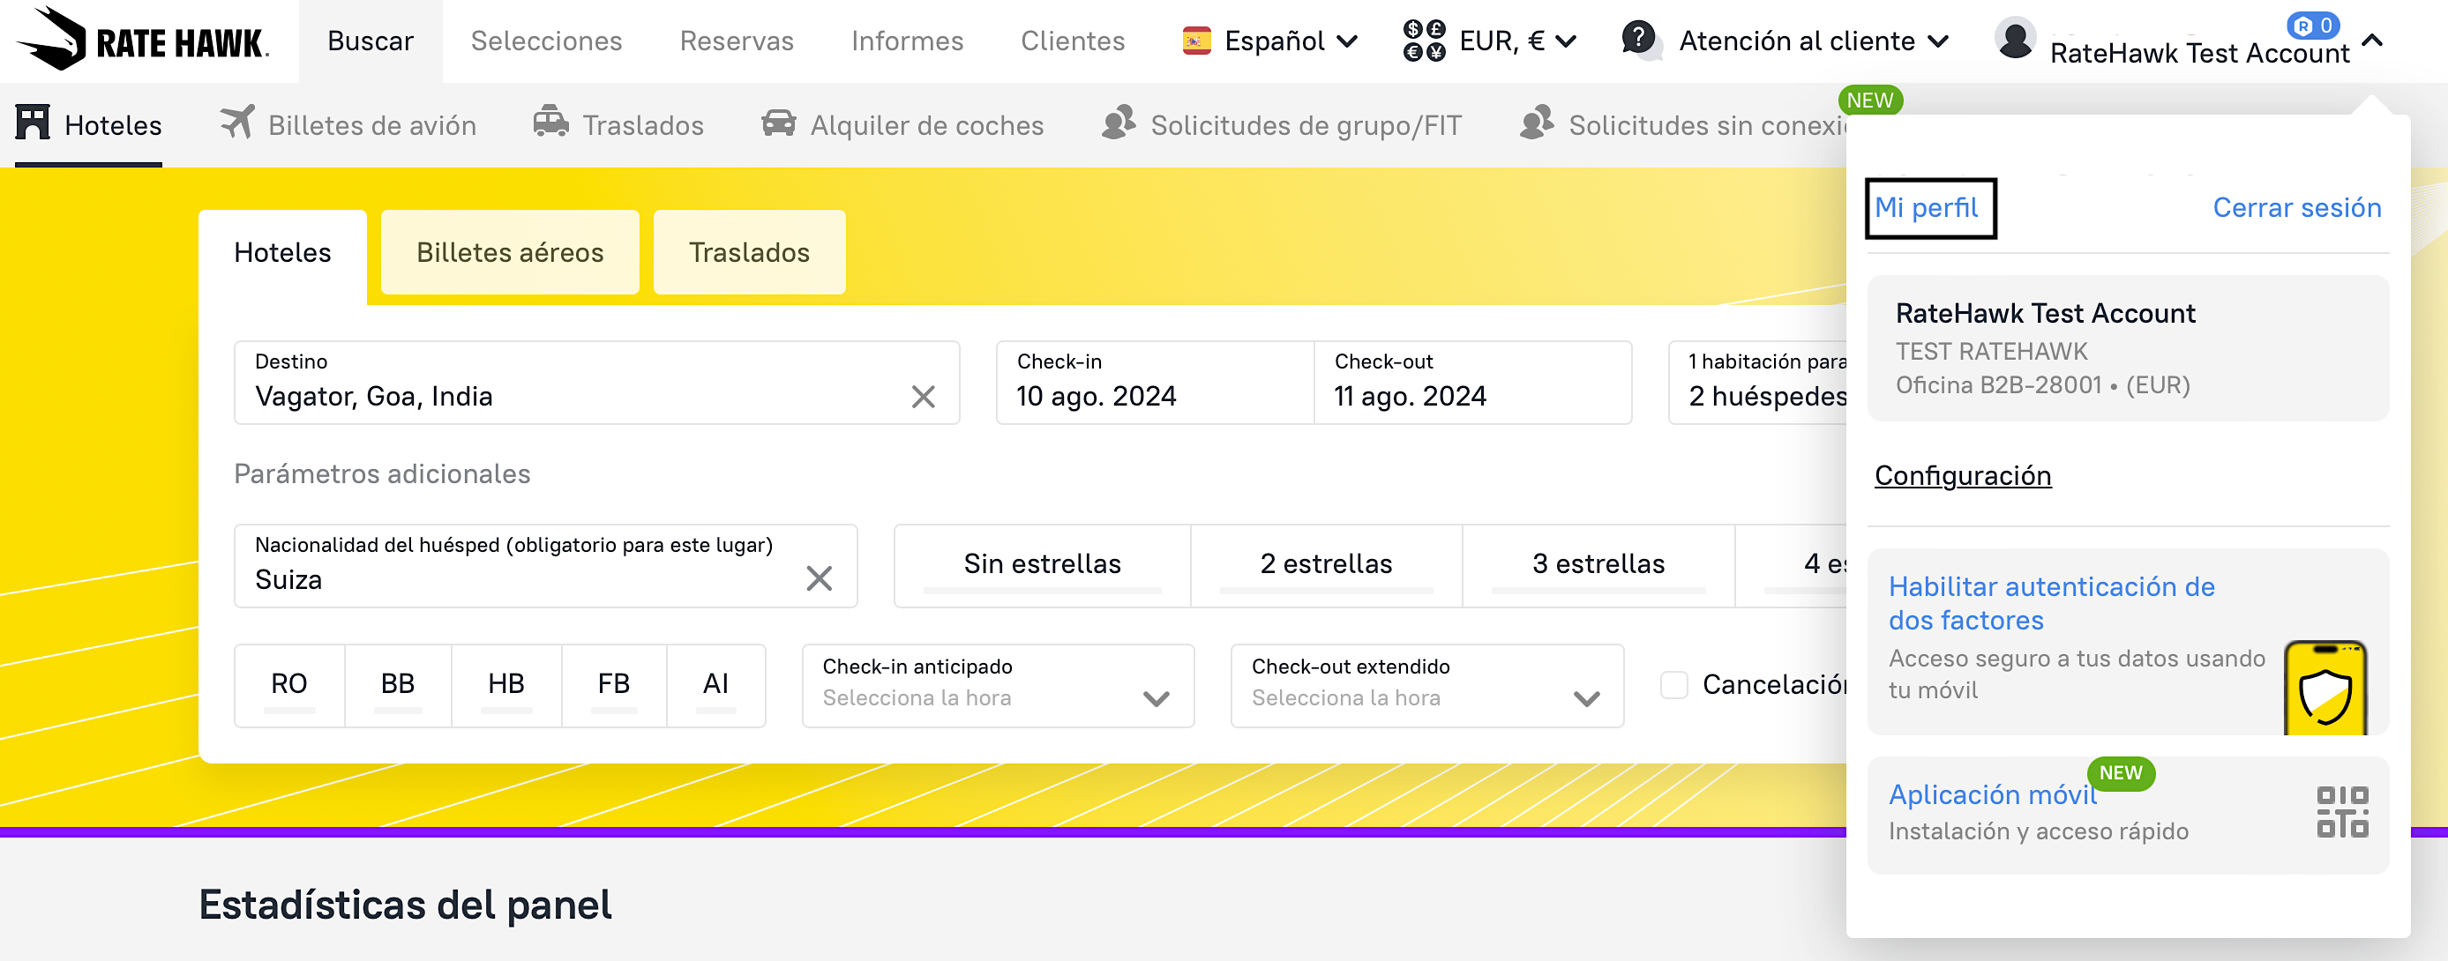Toggle the 3 estrellas filter
2448x961 pixels.
[x=1598, y=565]
